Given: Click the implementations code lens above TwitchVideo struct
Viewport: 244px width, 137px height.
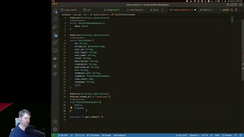Looking at the screenshot, I should tap(77, 38).
